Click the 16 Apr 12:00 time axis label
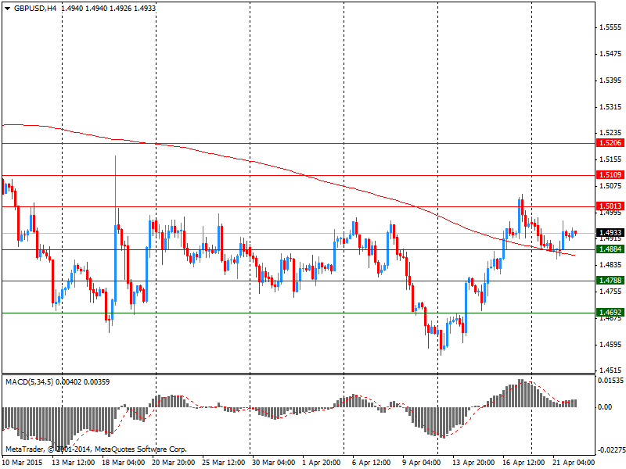Image resolution: width=626 pixels, height=469 pixels. (x=523, y=463)
